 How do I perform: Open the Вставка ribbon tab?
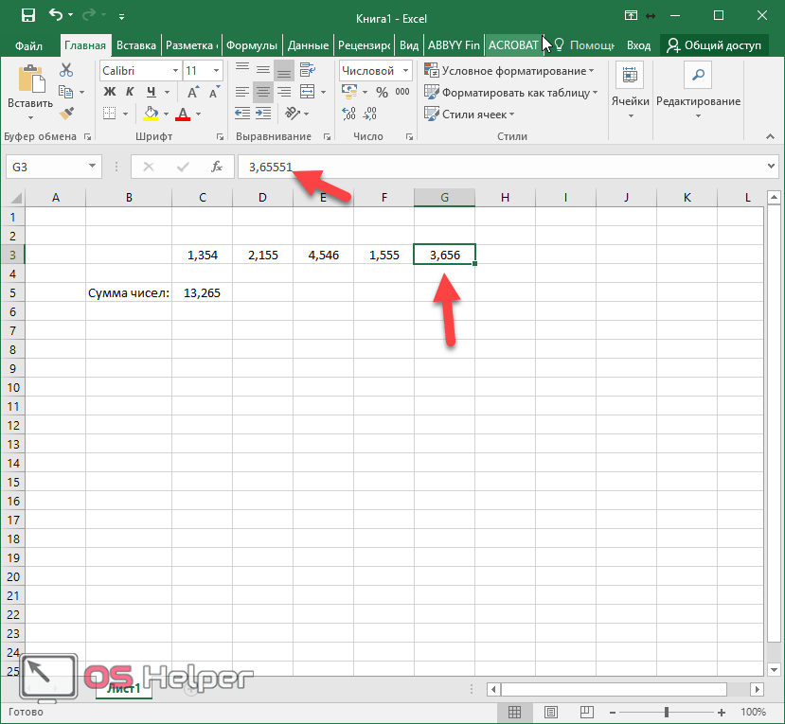[x=136, y=44]
